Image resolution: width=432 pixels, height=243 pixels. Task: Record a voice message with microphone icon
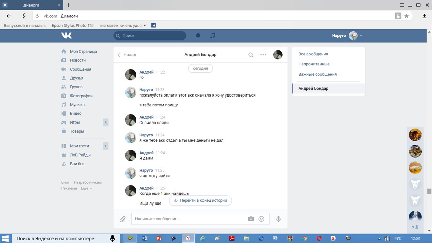point(278,219)
